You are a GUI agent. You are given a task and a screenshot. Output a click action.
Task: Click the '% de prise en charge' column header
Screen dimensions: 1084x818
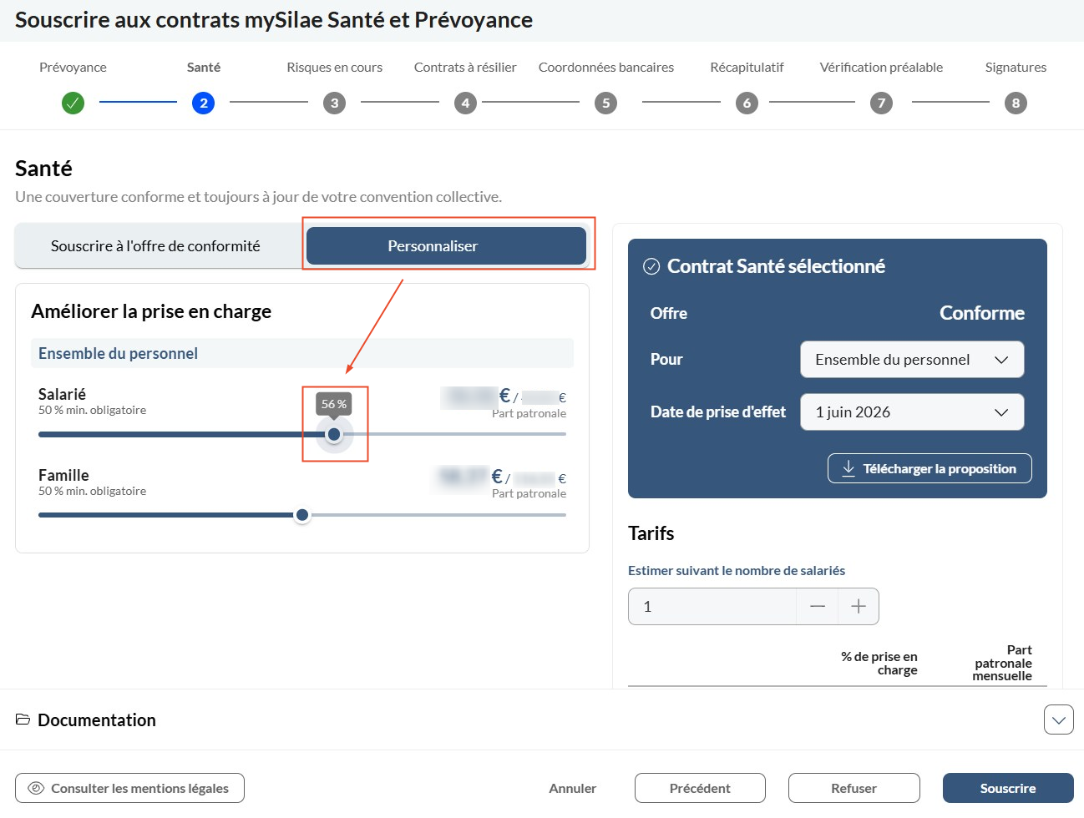(879, 663)
